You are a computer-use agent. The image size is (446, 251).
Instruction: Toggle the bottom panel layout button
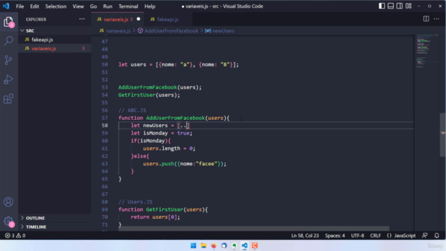tap(390, 6)
